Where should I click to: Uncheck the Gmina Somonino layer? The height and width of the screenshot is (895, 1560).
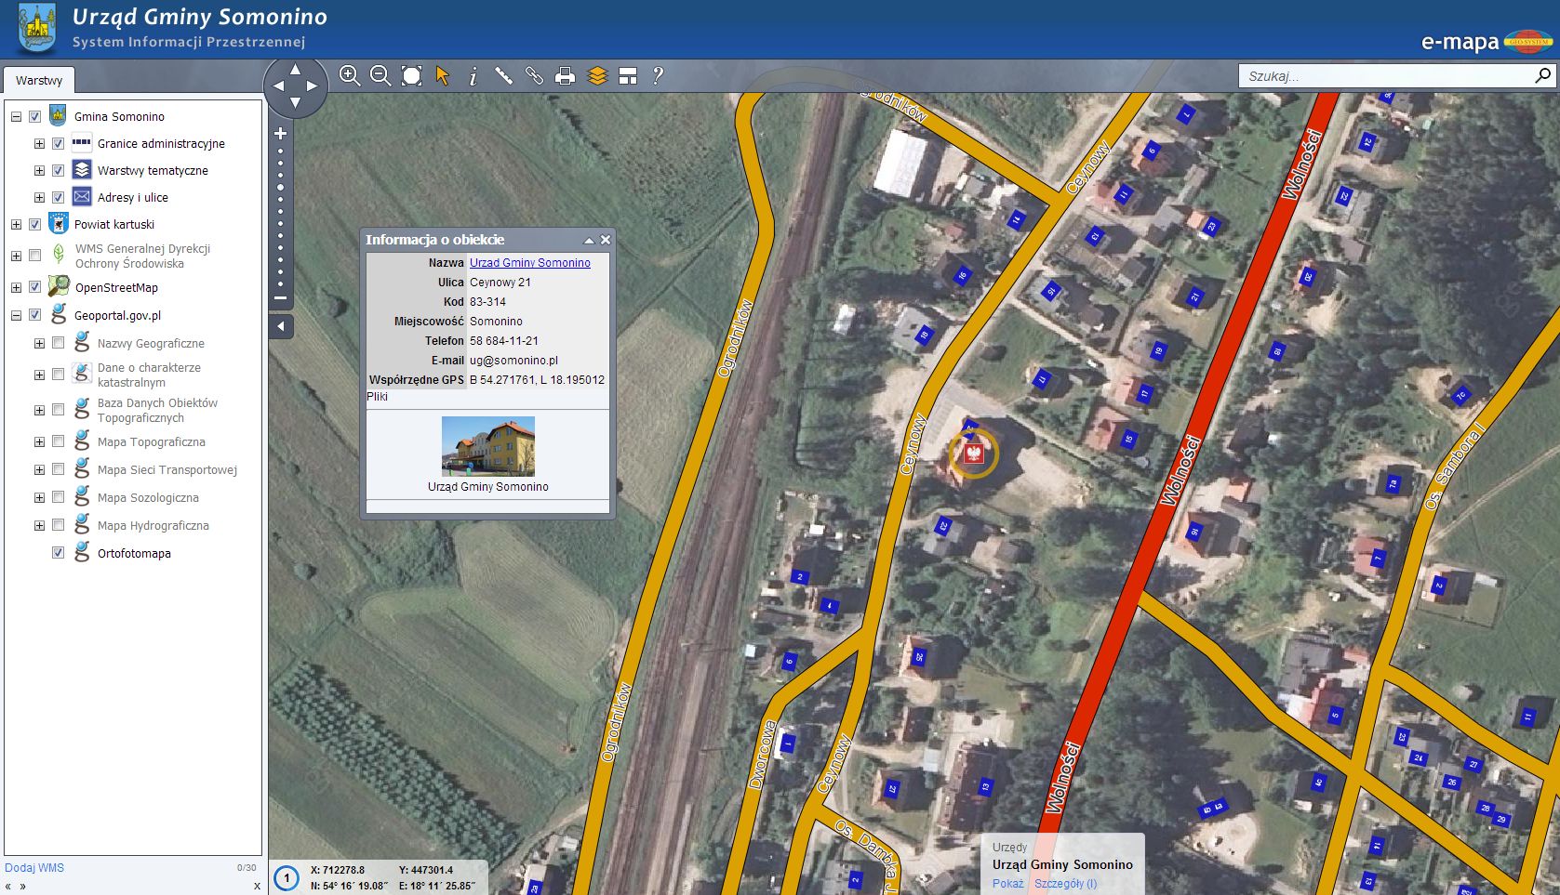click(x=35, y=116)
